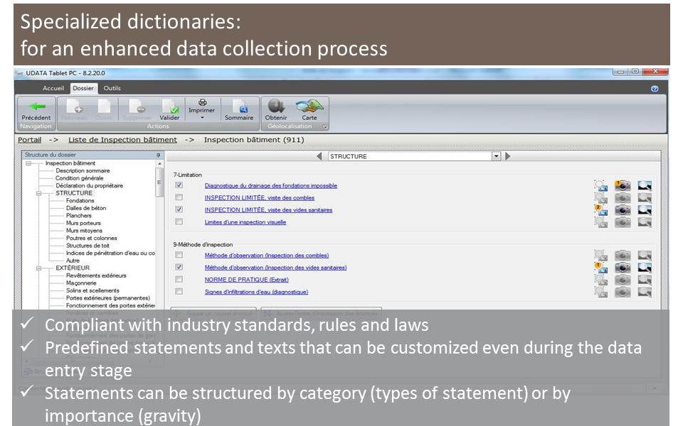Enable Signes d'infiltrations d'eau checkbox
The width and height of the screenshot is (683, 426).
pyautogui.click(x=179, y=291)
